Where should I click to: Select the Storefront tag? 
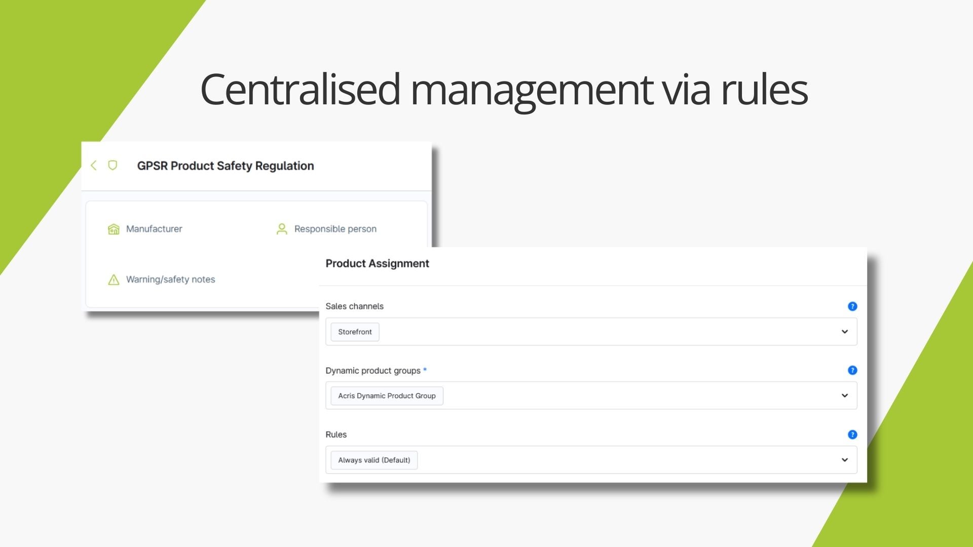(355, 332)
